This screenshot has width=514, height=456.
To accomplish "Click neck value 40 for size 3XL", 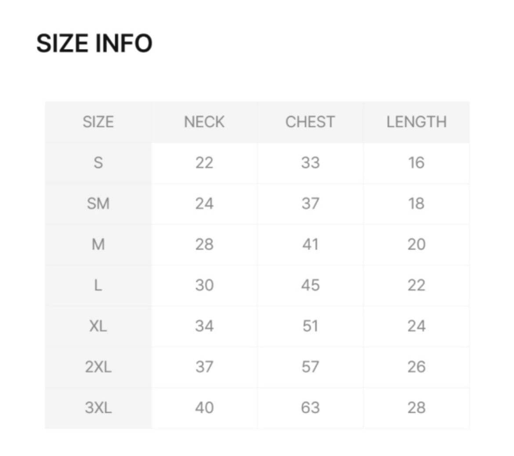I will [204, 408].
